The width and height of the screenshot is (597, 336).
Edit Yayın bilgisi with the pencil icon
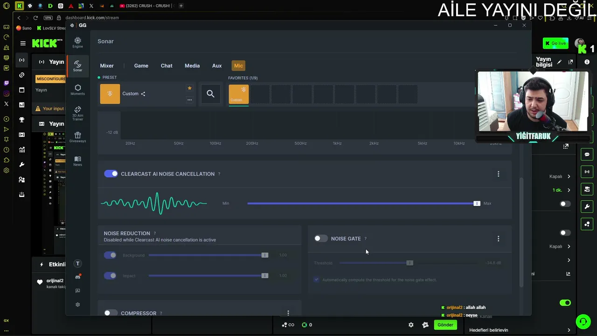coord(559,62)
